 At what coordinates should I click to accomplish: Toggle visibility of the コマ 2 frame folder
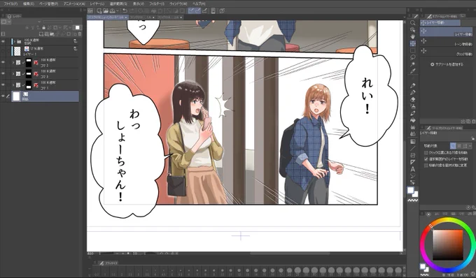point(3,62)
